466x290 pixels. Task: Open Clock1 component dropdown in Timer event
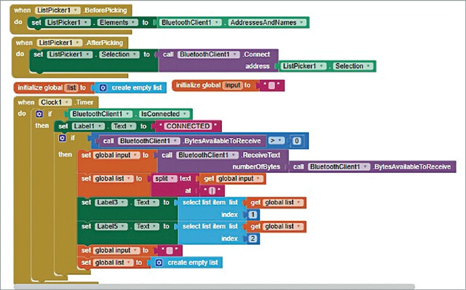click(x=55, y=102)
